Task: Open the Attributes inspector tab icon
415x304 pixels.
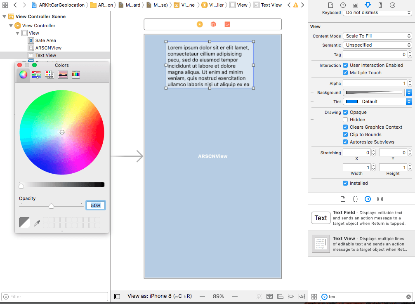Action: 368,5
